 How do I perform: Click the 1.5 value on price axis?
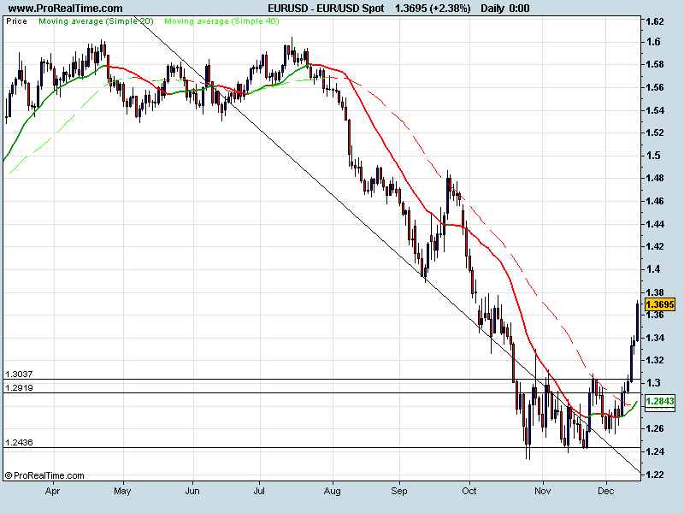tap(653, 156)
